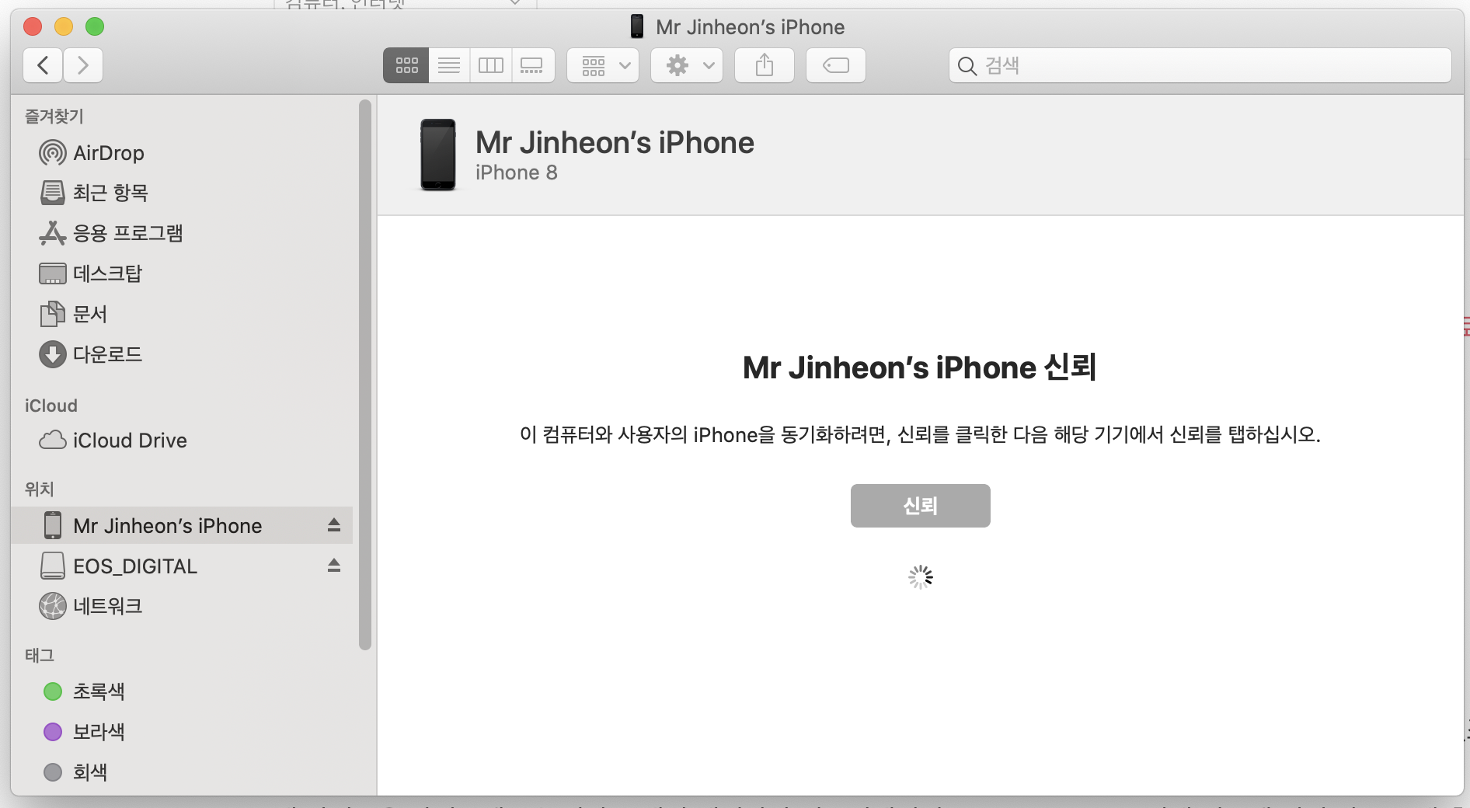Click the 보라색 tag label
This screenshot has height=808, width=1470.
[x=99, y=732]
